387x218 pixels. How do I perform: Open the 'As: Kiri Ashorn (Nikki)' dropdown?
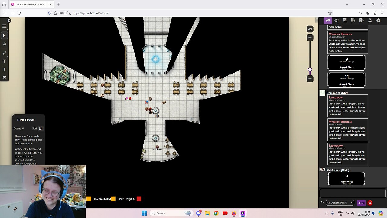coord(340,203)
